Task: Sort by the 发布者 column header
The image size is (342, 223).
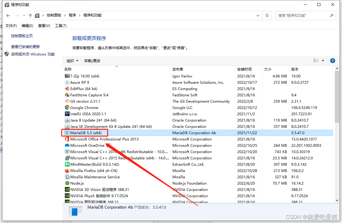Action: (203, 69)
